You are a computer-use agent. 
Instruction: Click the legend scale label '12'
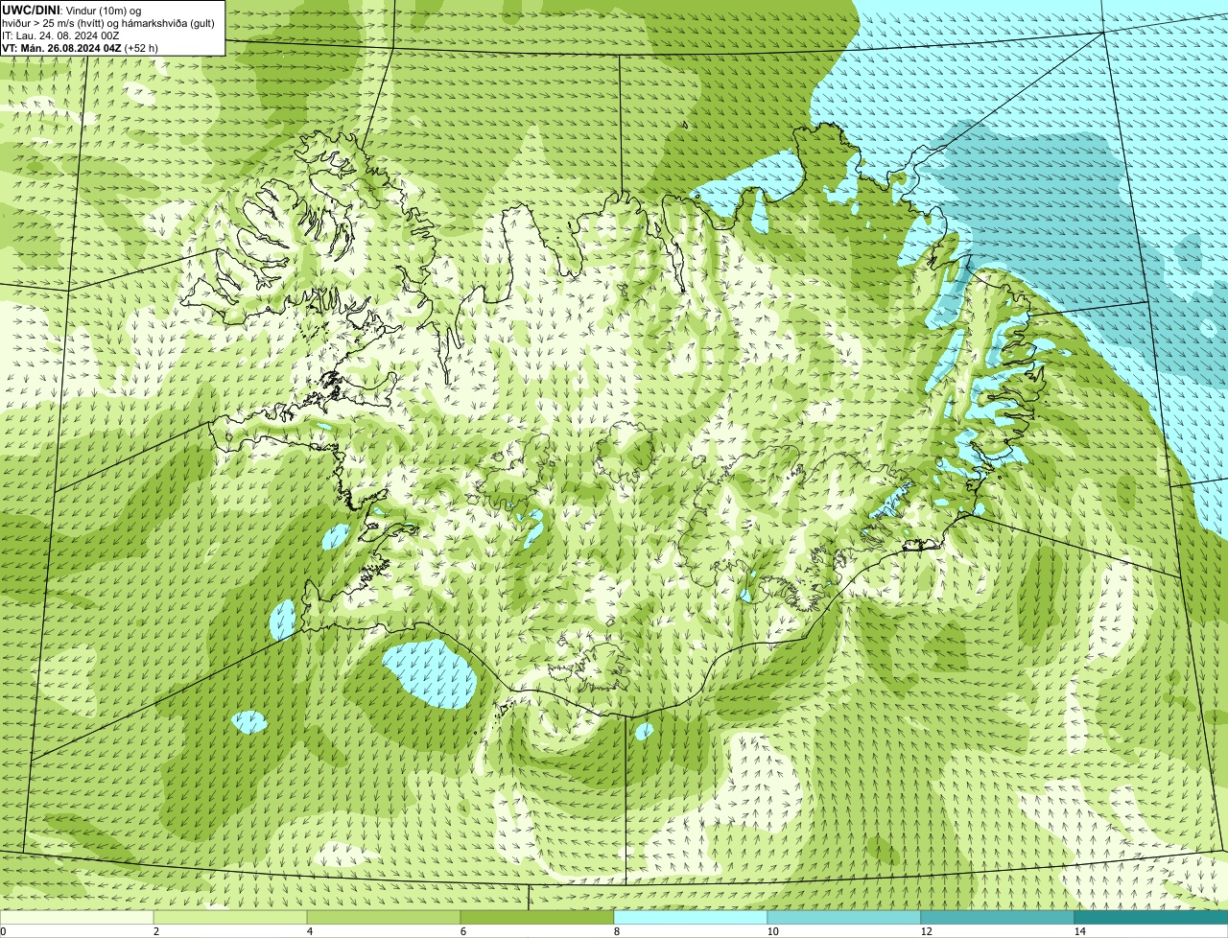pyautogui.click(x=926, y=930)
